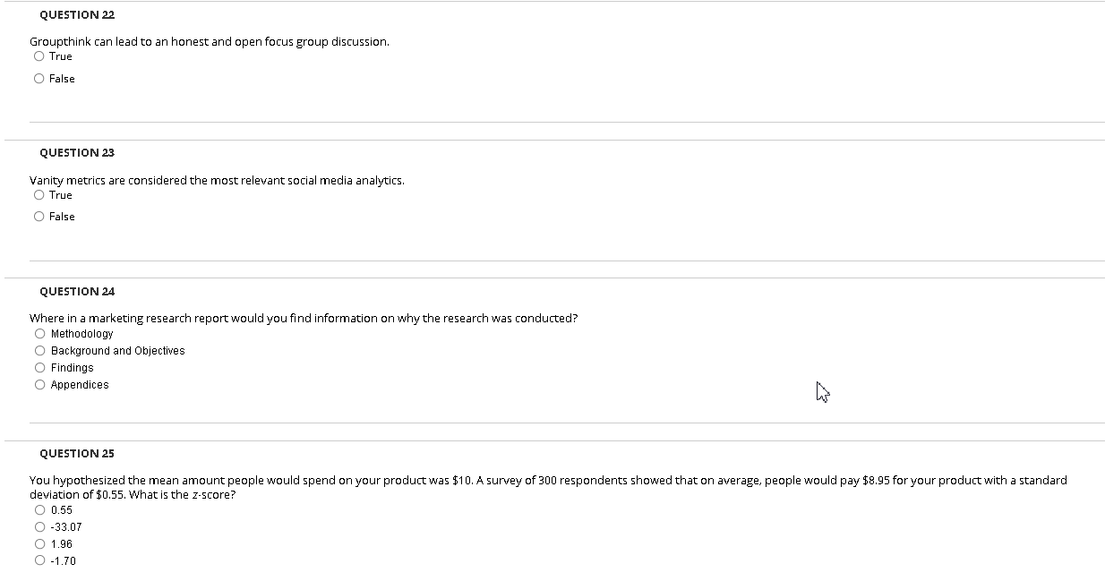Select True for Question 23
The height and width of the screenshot is (581, 1105).
[x=39, y=194]
